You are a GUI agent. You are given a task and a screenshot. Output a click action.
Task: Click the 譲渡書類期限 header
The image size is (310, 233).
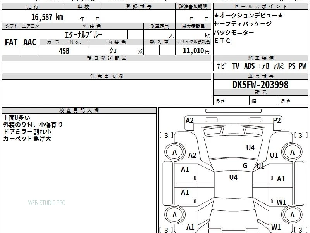pyautogui.click(x=193, y=7)
